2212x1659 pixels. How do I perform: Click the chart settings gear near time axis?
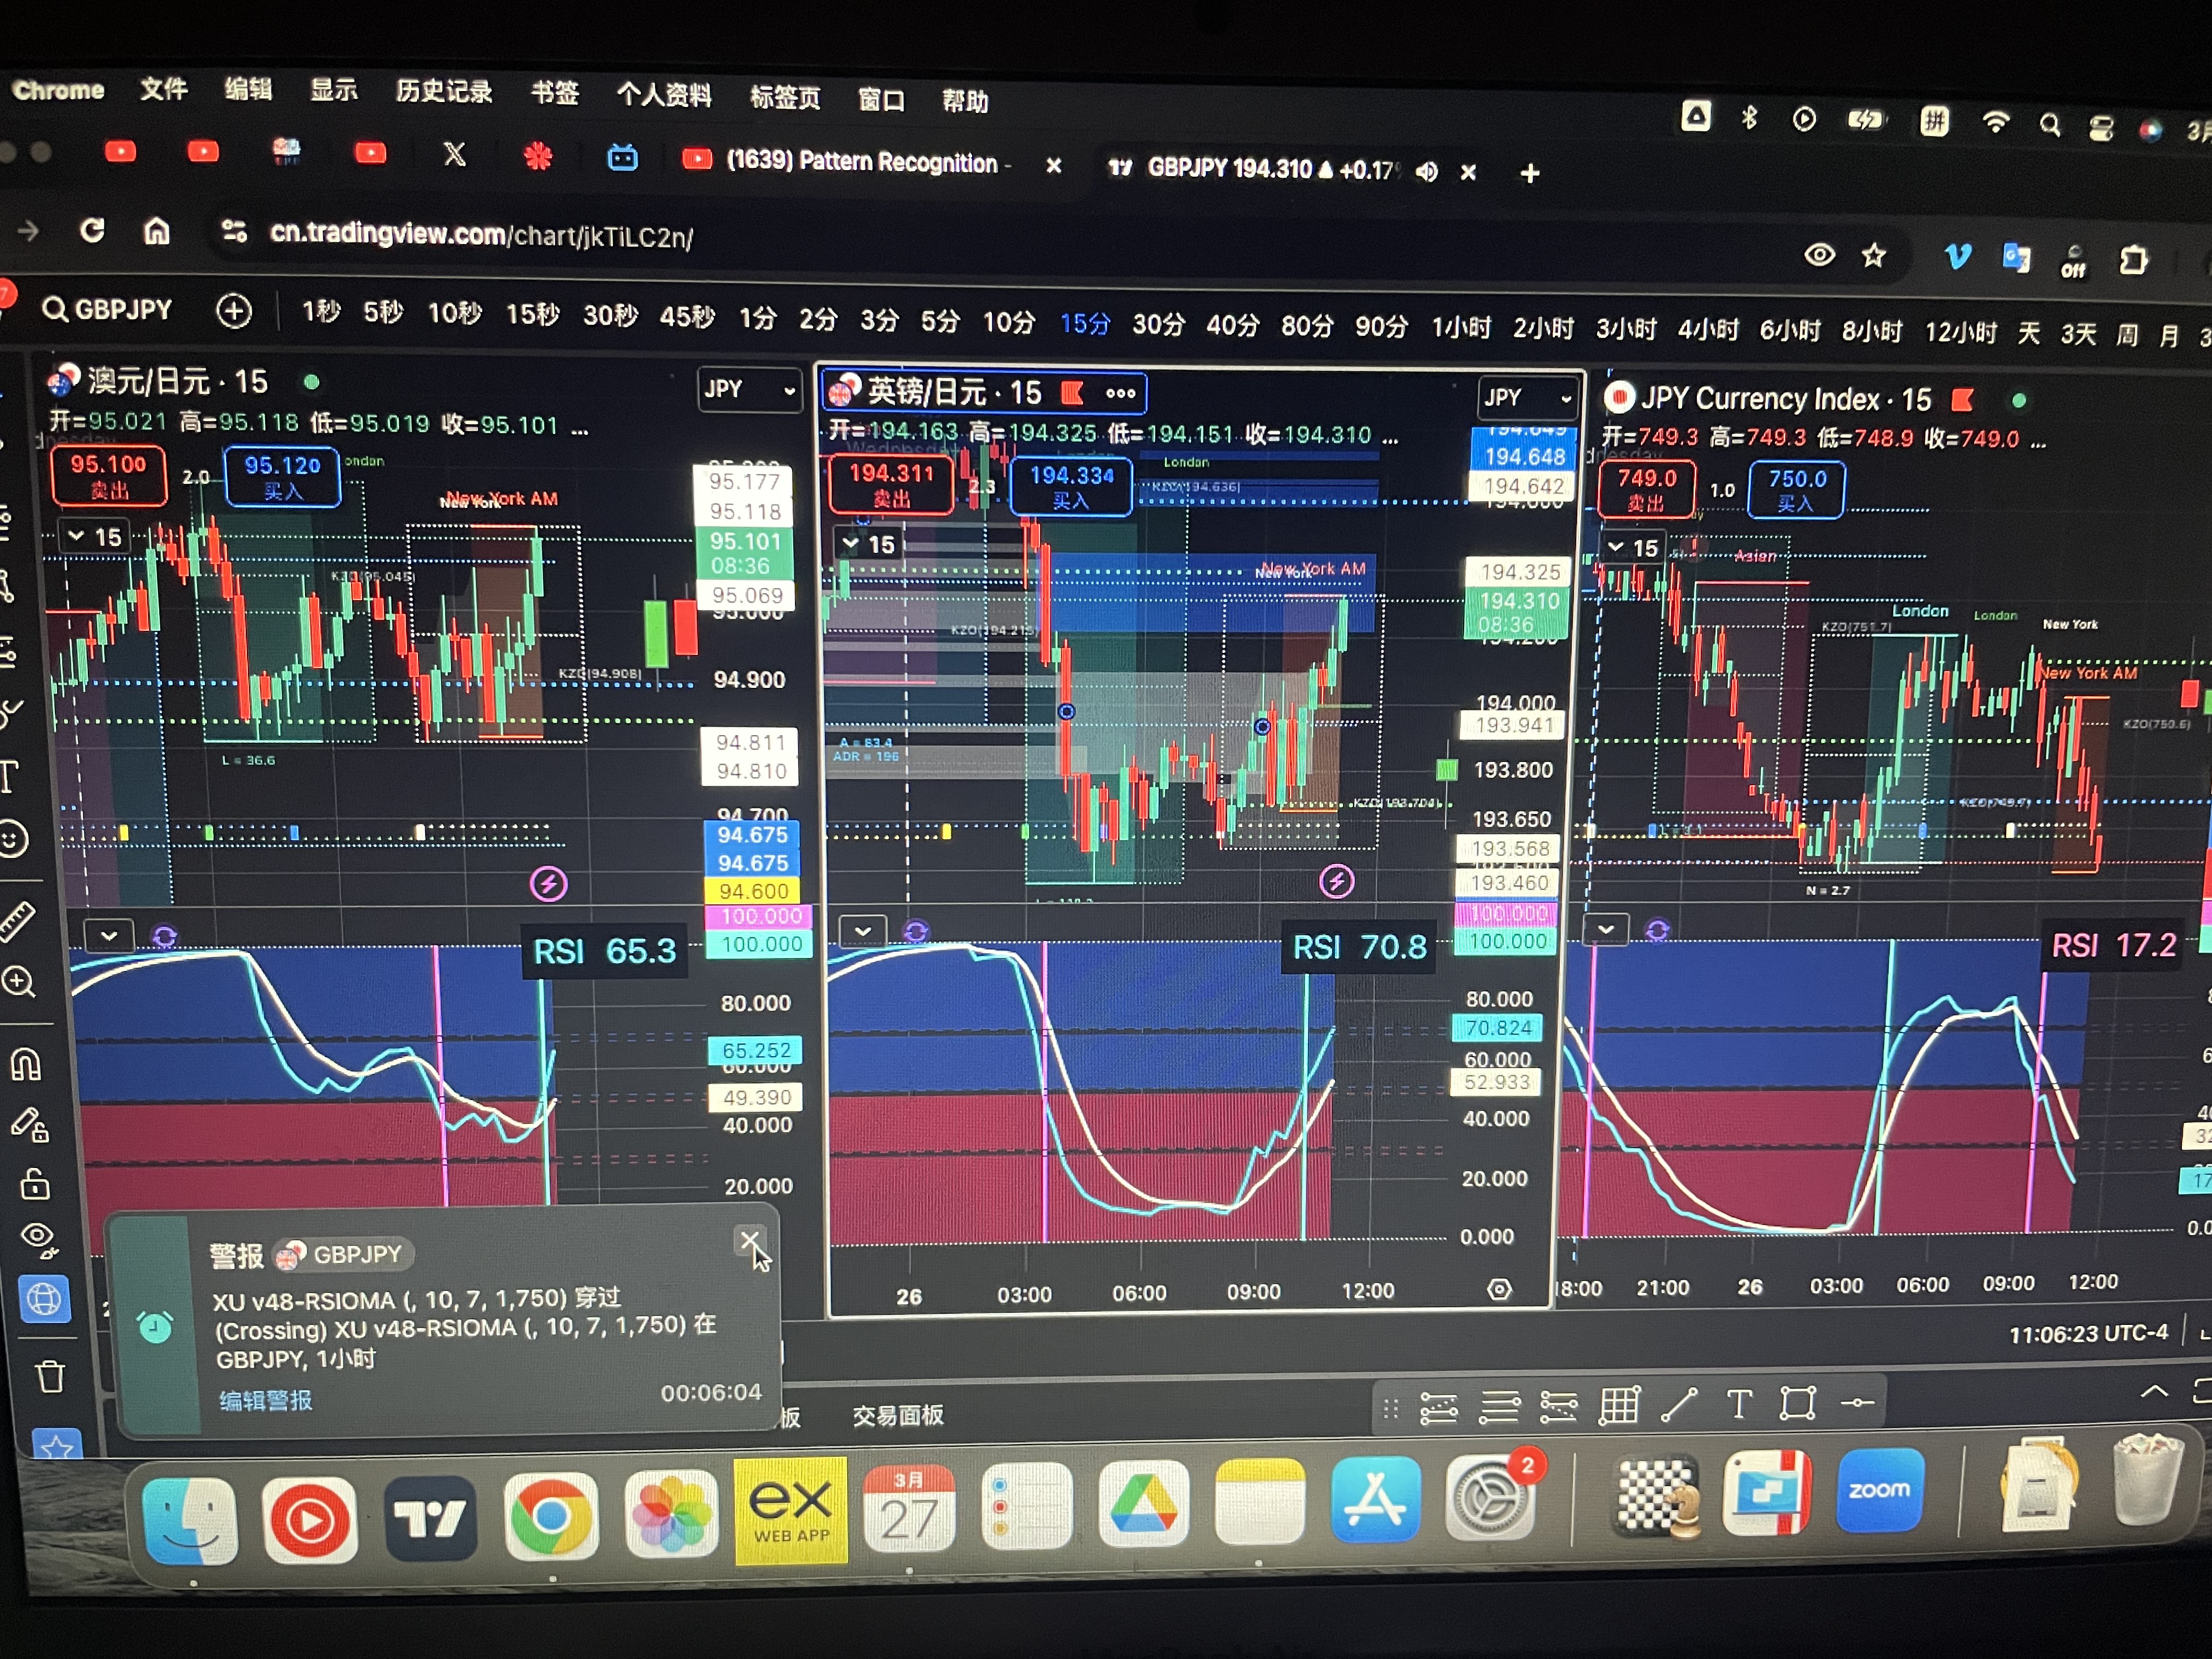click(x=1499, y=1290)
